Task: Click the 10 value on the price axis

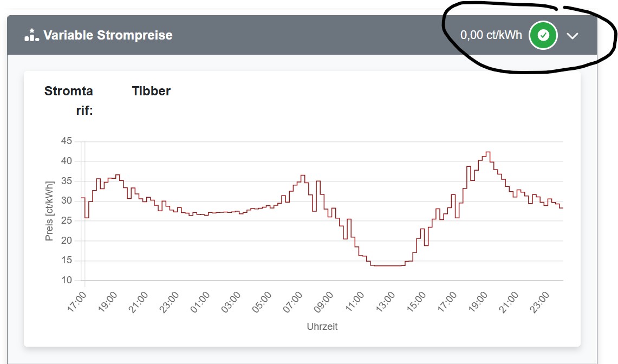Action: [x=66, y=280]
